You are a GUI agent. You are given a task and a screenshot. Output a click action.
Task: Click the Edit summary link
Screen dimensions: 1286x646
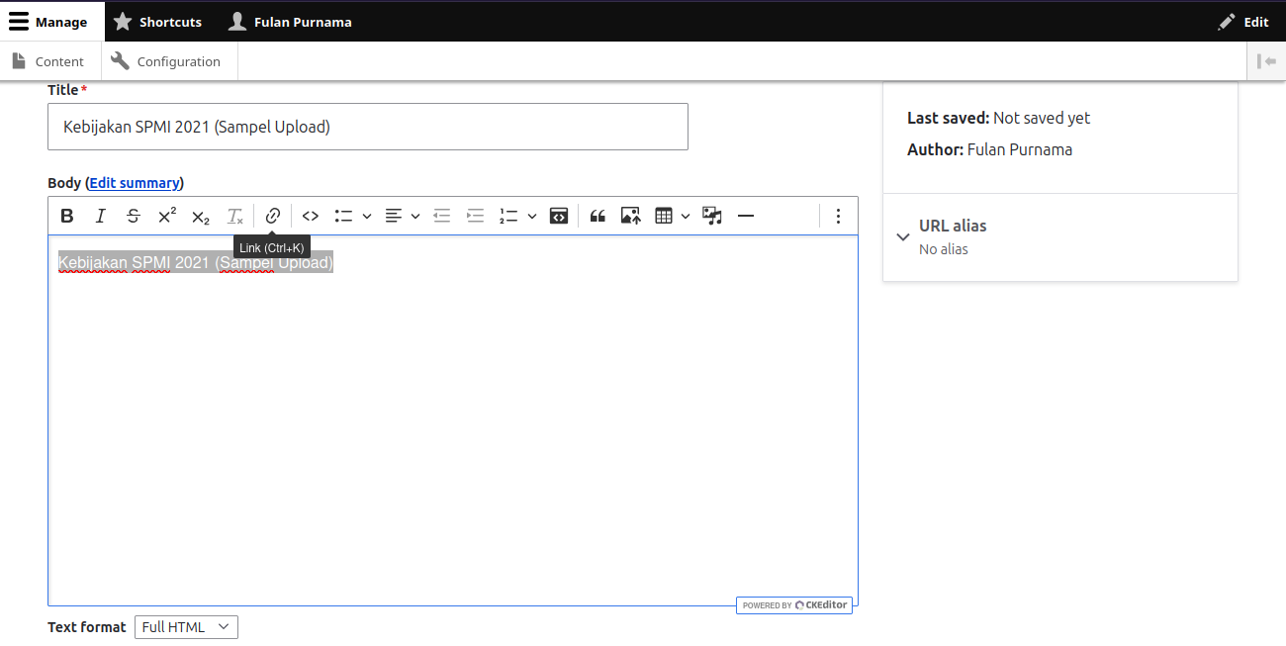135,183
